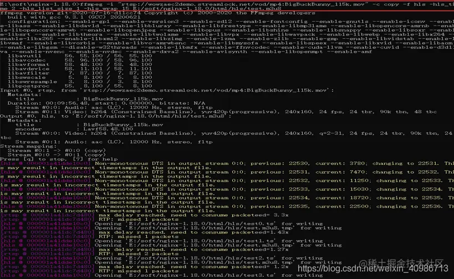Select 'max delay reached' line with 1.27x
Viewport: 454px width, 279px height.
[x=145, y=250]
